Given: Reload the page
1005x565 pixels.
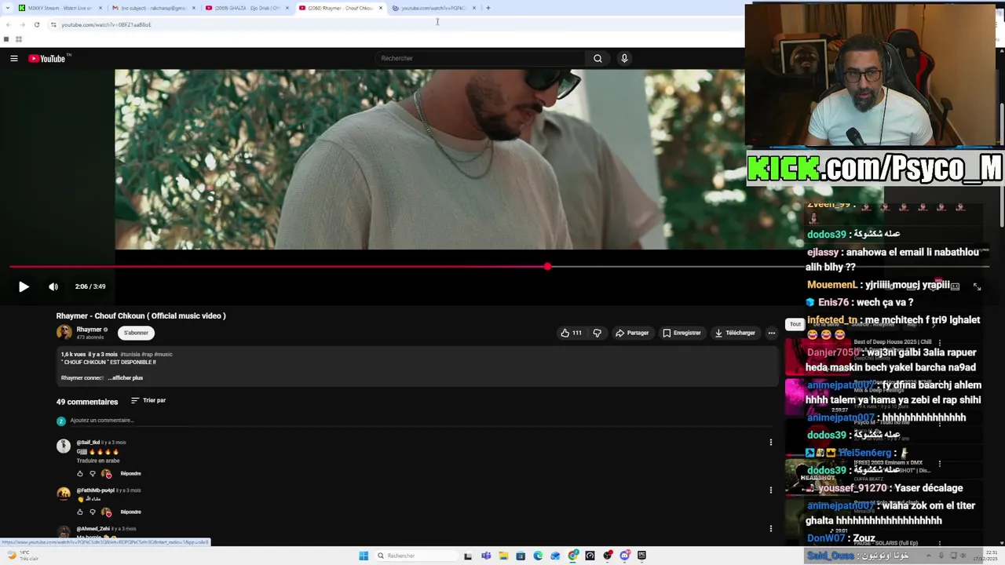Looking at the screenshot, I should 36,24.
